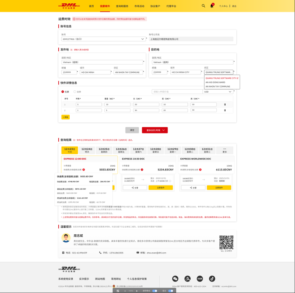
Task: Select the 12月24日 明天 date tab
Action: click(x=87, y=150)
